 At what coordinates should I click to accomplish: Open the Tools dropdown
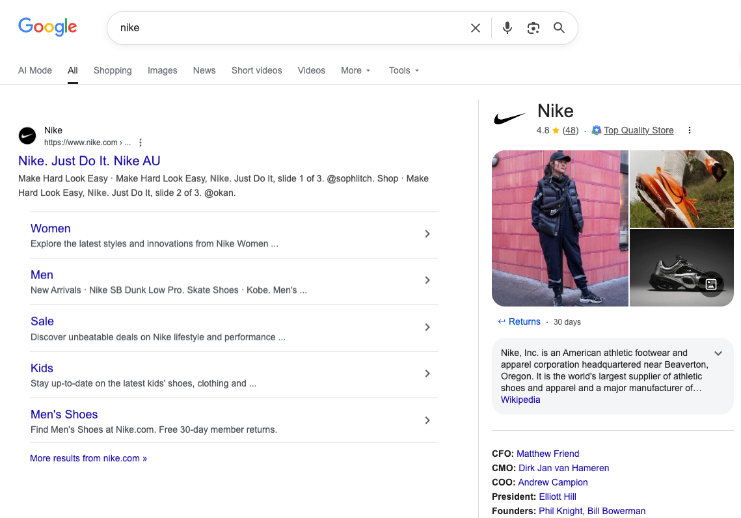404,70
